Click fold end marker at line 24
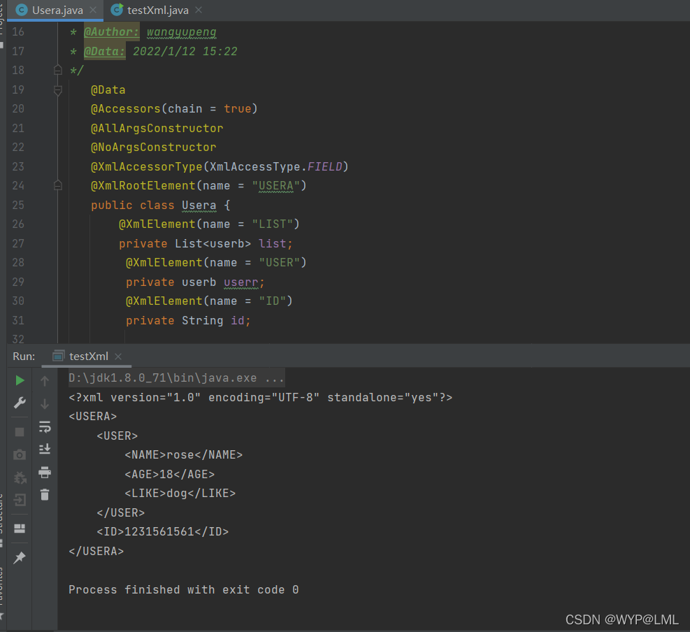Screen dimensions: 690x632 tap(57, 185)
